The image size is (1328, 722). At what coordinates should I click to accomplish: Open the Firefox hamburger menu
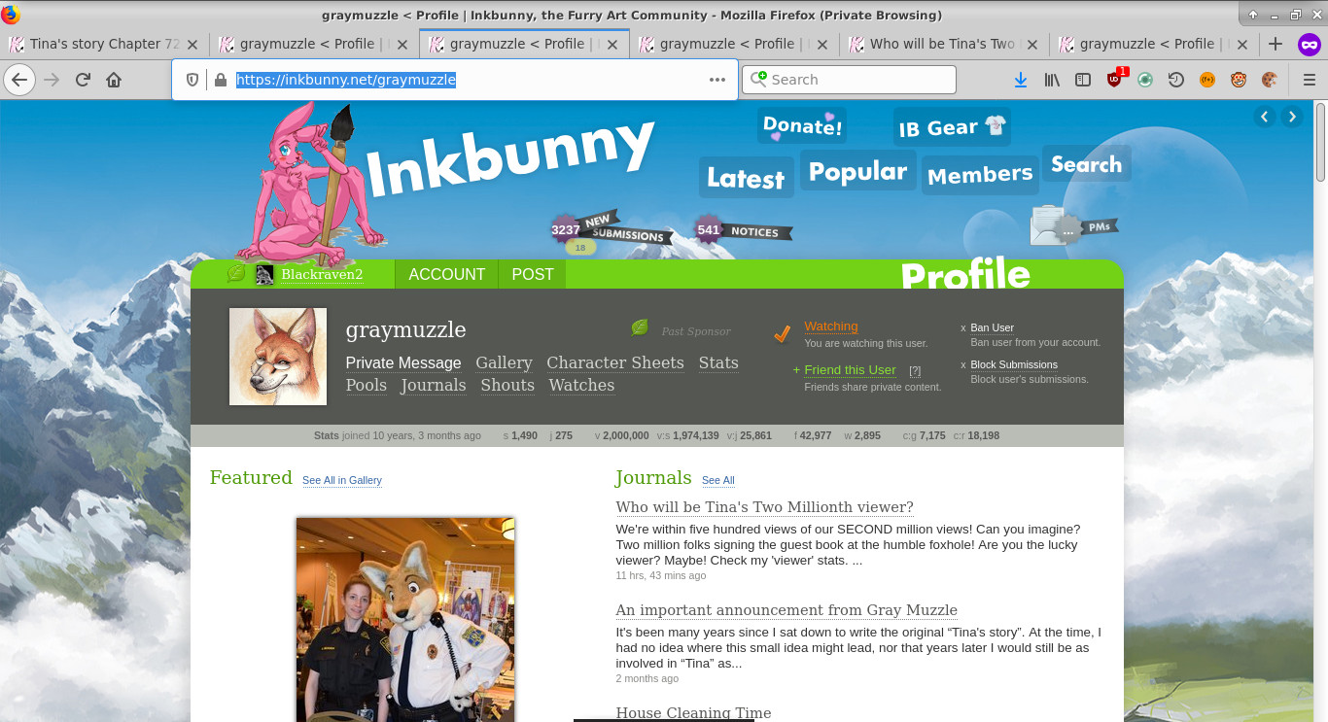click(x=1310, y=81)
